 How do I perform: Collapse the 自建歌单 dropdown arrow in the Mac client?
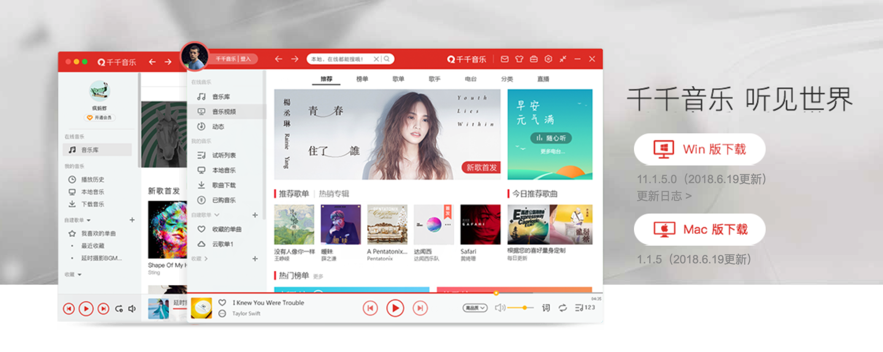(89, 220)
